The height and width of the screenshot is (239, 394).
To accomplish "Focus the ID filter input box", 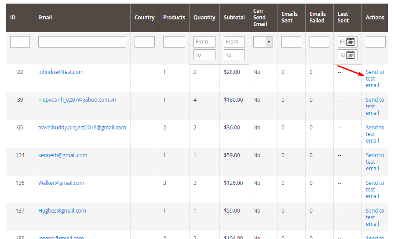I will pos(20,42).
